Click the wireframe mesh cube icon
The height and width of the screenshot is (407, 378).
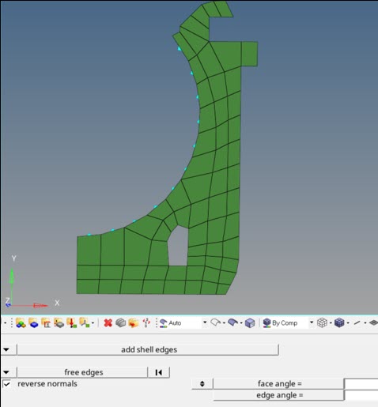[322, 322]
